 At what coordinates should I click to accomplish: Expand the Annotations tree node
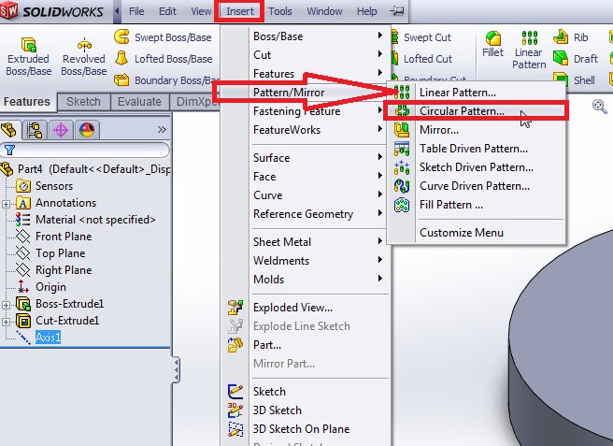click(x=6, y=204)
